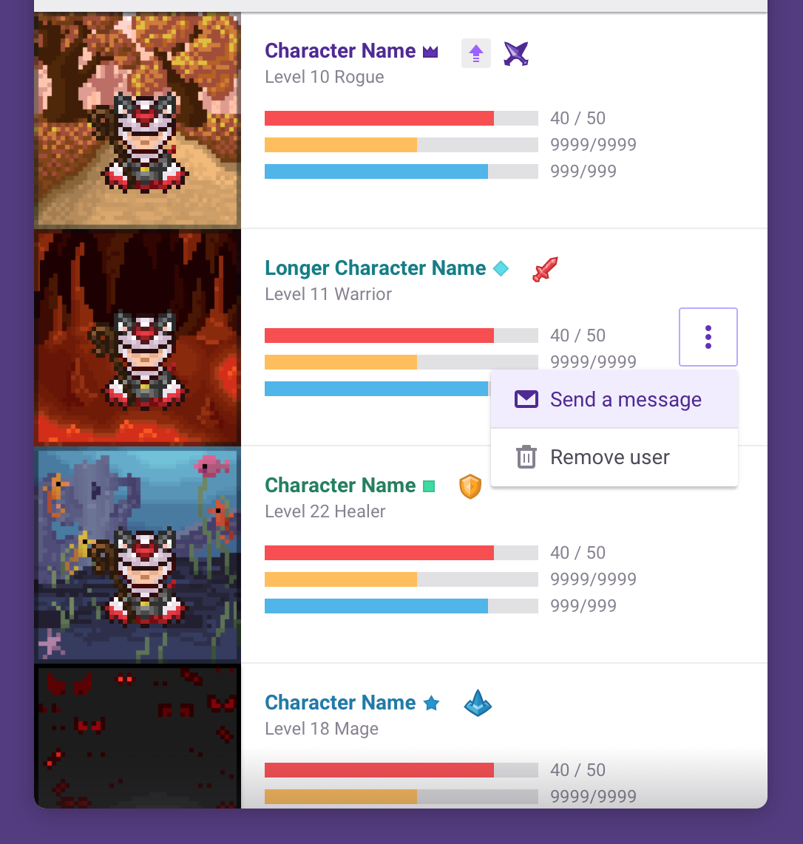Click the blue Mage crystal class icon
Viewport: 803px width, 844px height.
478,703
